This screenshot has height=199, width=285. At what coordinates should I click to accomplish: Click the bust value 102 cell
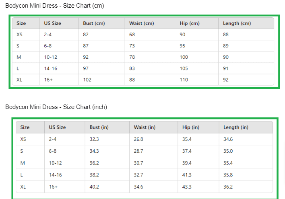(87, 80)
